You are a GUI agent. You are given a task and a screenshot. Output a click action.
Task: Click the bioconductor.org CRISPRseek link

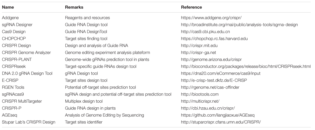246,67
